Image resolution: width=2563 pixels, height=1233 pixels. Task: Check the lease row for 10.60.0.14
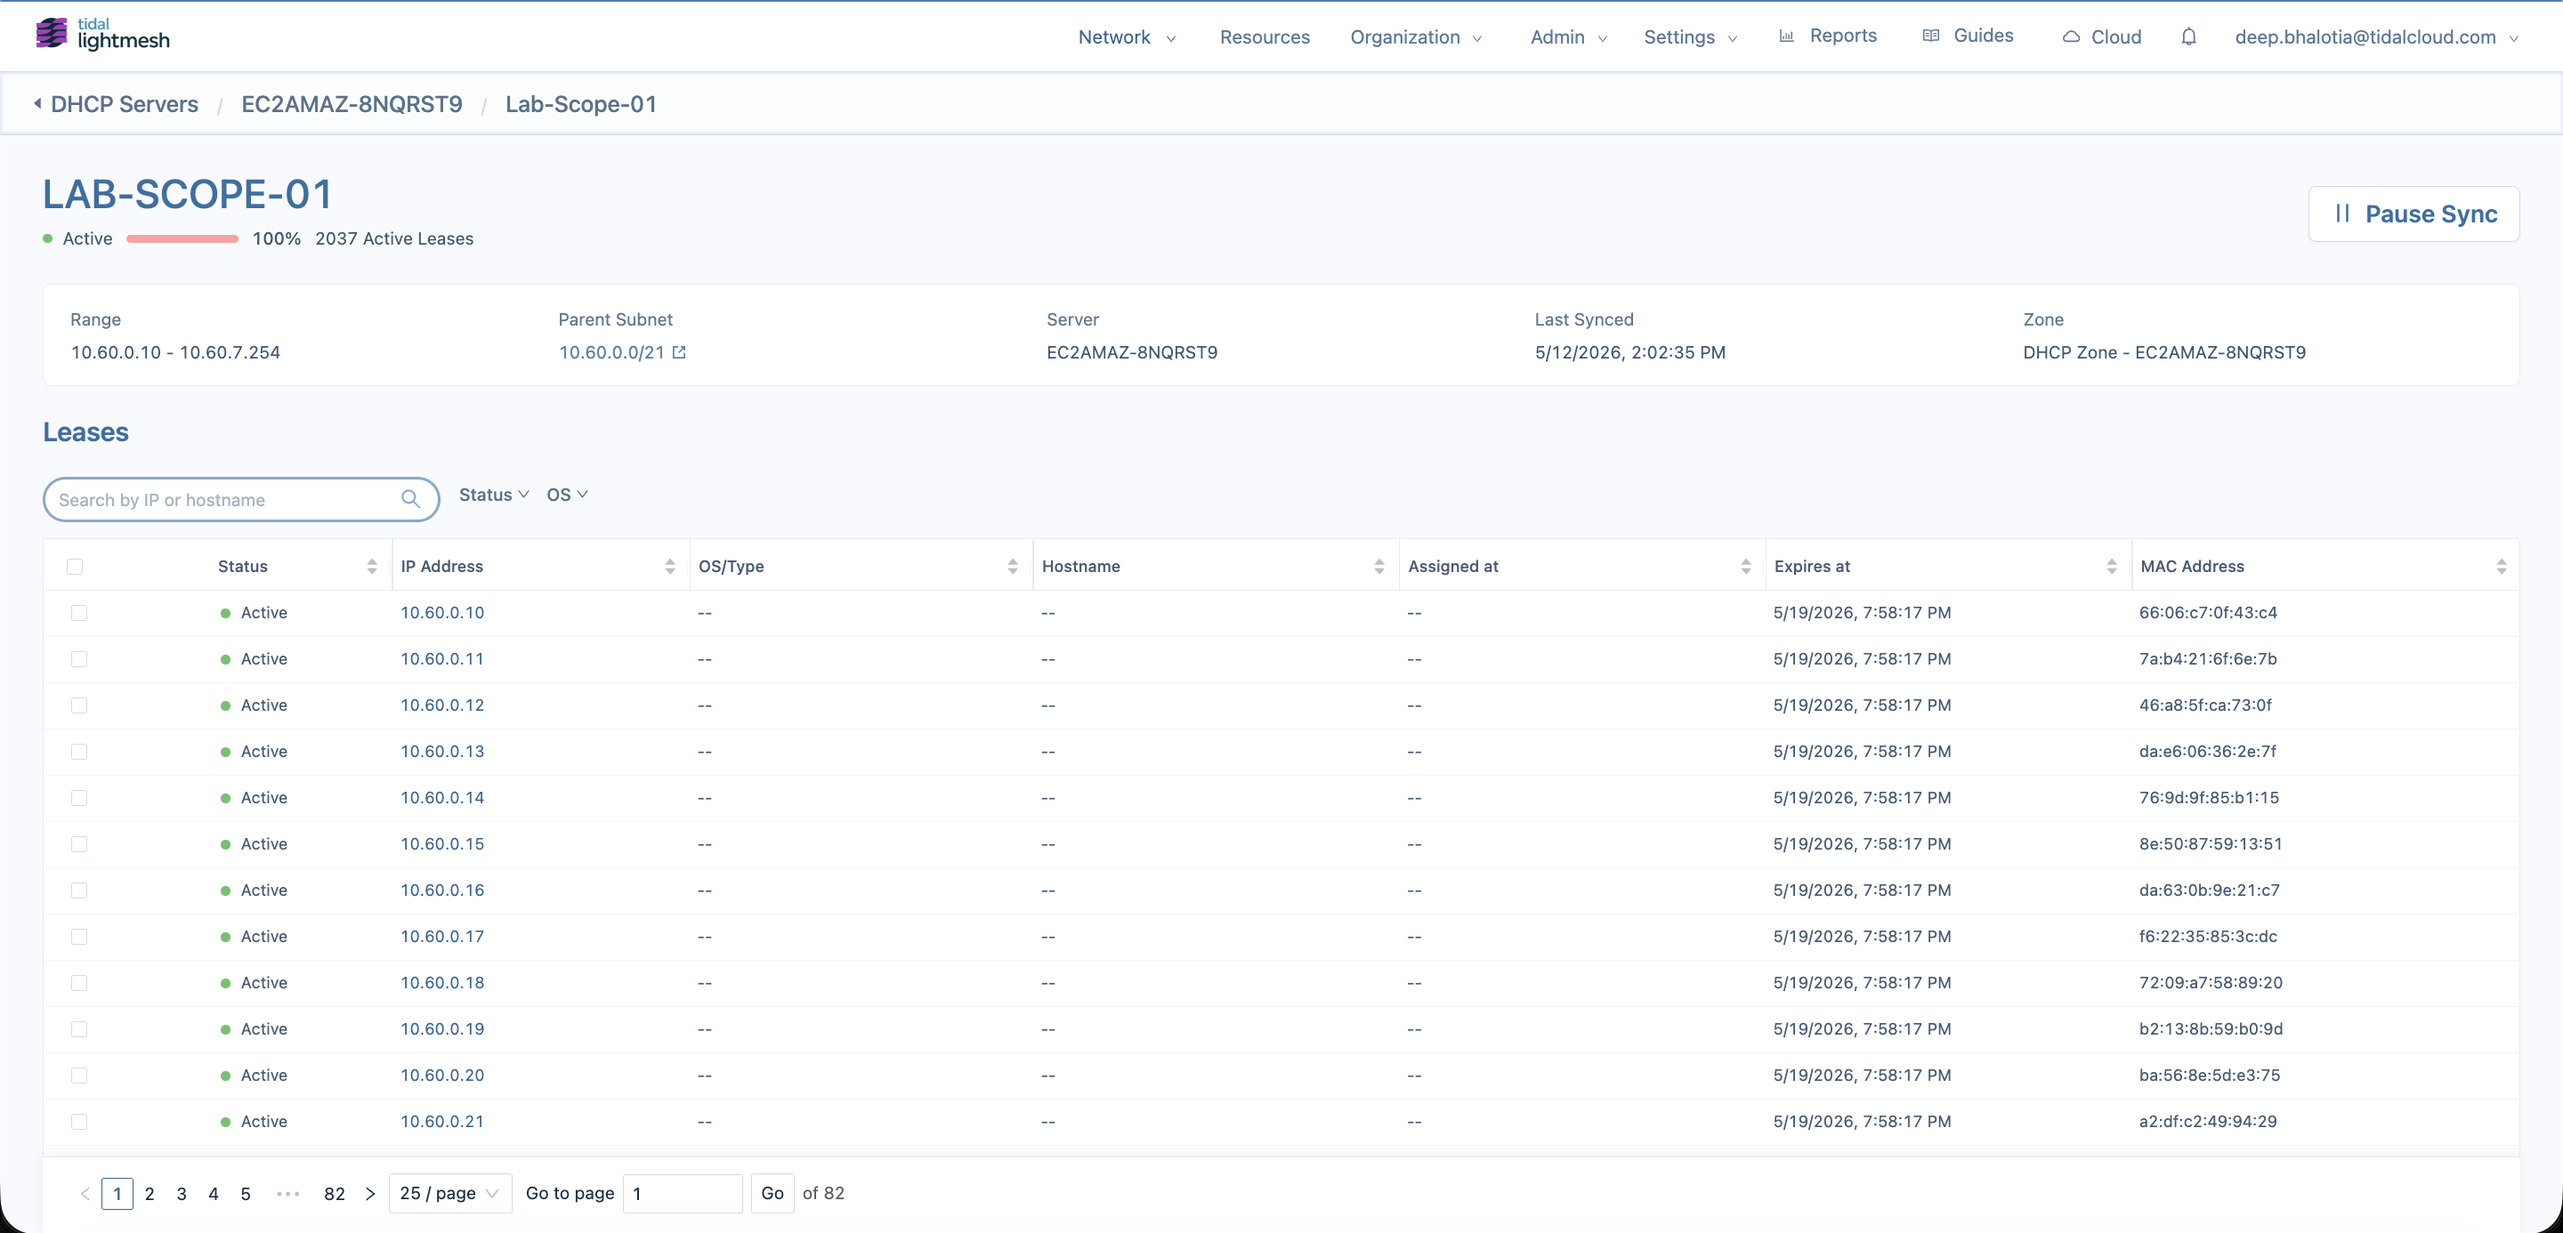78,797
